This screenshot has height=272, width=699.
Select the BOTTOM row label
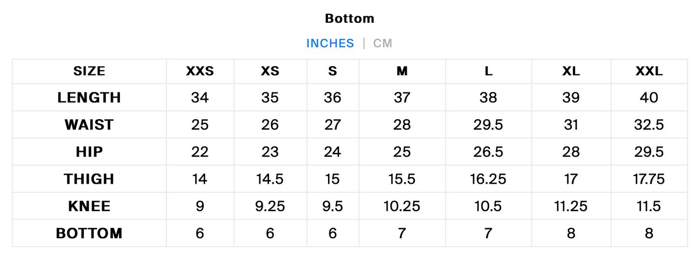(x=89, y=233)
